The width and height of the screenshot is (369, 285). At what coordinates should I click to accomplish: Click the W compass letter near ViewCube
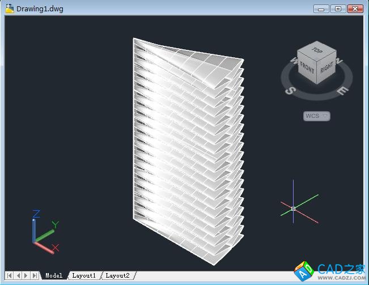pyautogui.click(x=293, y=59)
